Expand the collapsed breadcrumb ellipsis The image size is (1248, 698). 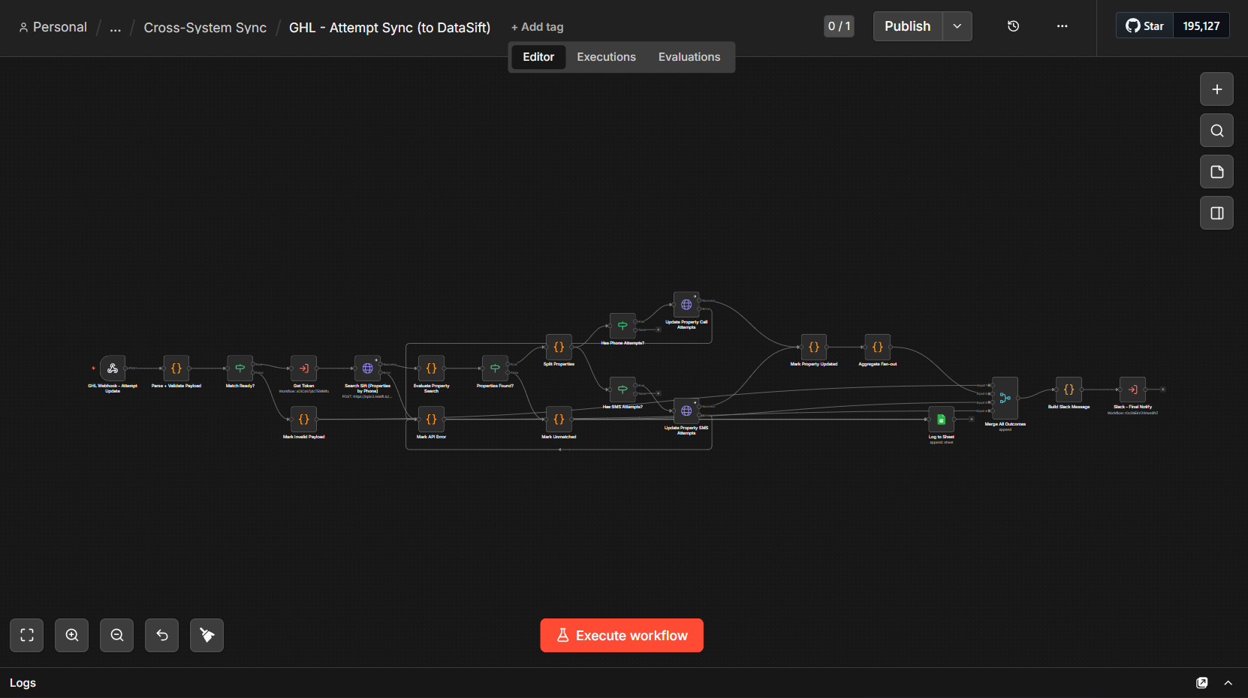(x=115, y=28)
